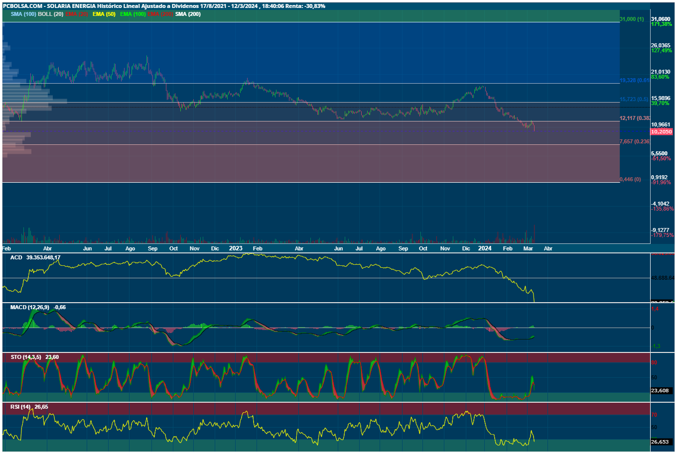Click the 10,9661 price axis value

(x=661, y=124)
